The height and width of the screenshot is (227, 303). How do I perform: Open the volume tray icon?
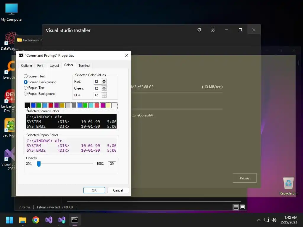(274, 220)
